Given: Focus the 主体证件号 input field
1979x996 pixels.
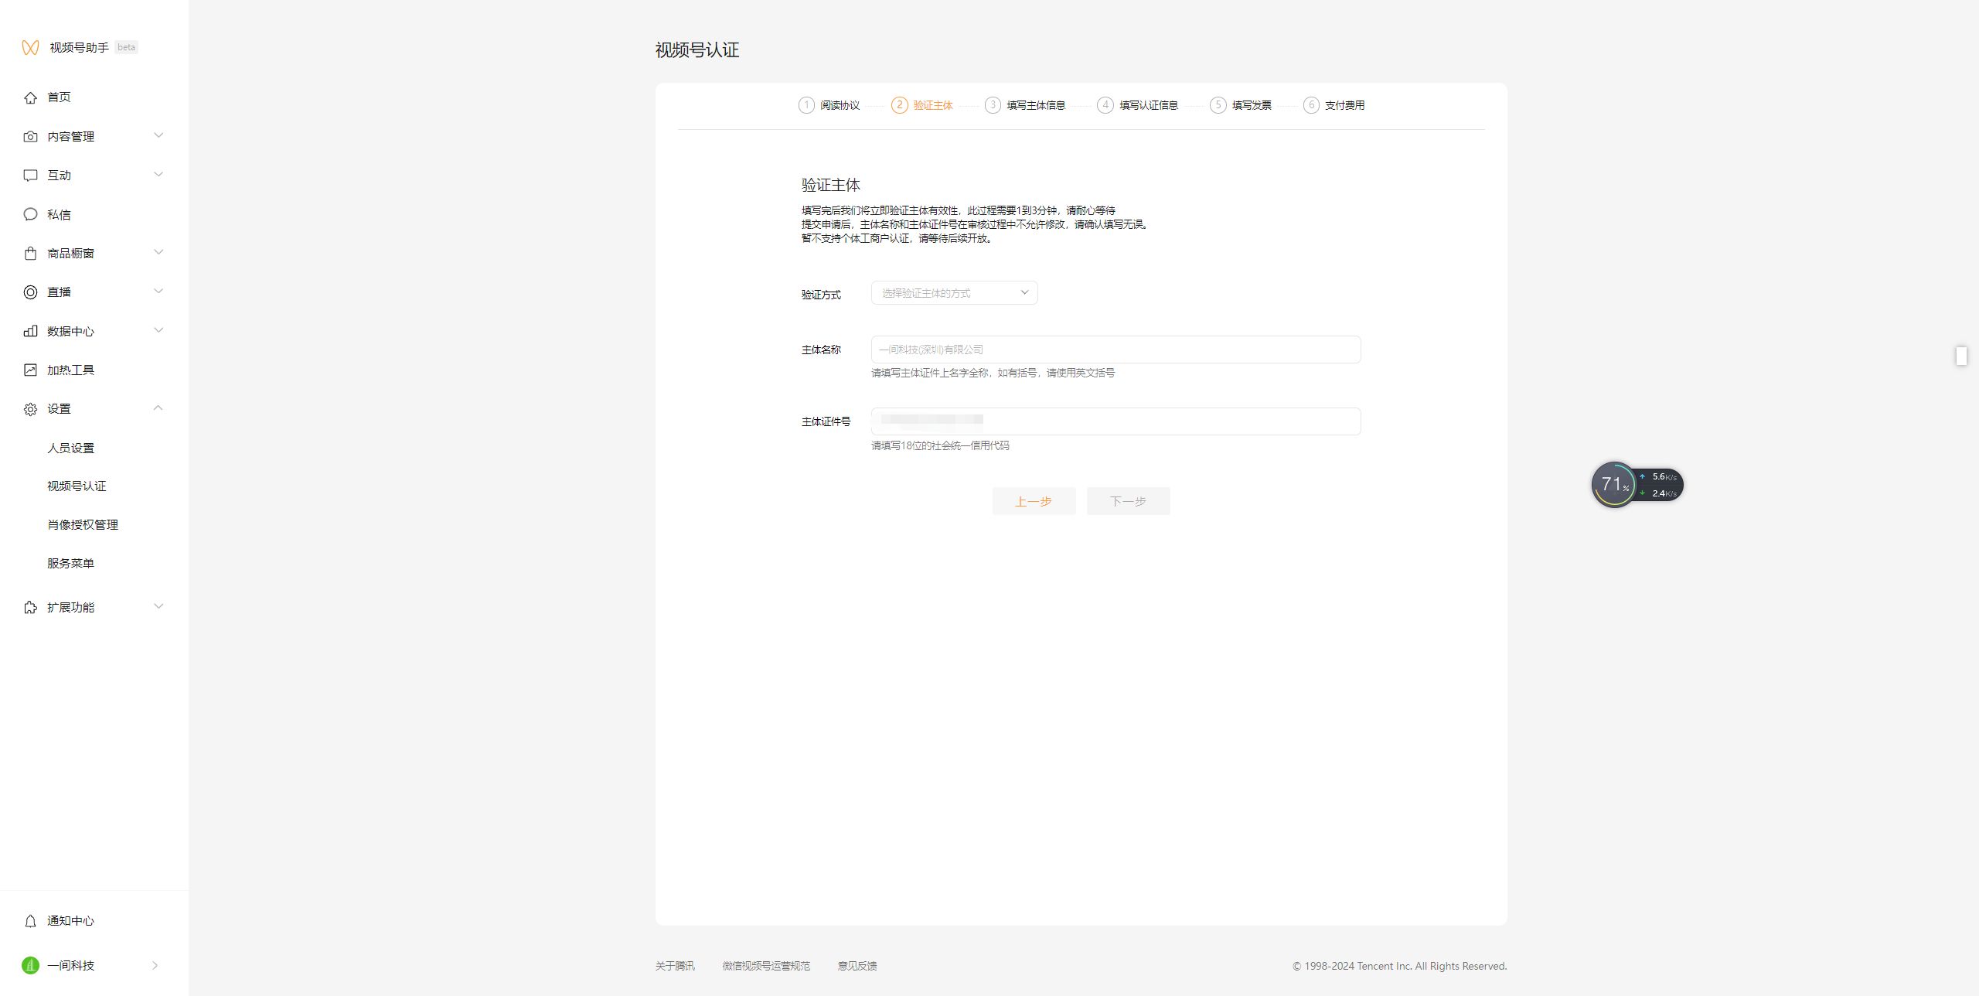Looking at the screenshot, I should click(x=1116, y=421).
